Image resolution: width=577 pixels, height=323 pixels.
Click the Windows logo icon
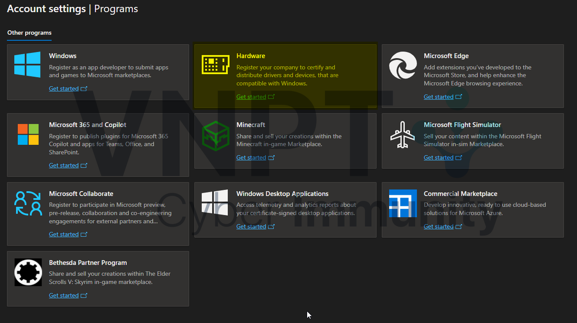[x=27, y=65]
